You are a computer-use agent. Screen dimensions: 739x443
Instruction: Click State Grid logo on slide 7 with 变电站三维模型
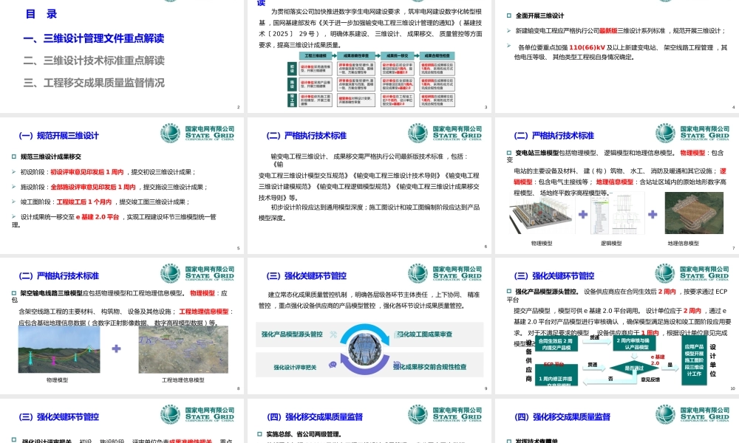[x=692, y=133]
